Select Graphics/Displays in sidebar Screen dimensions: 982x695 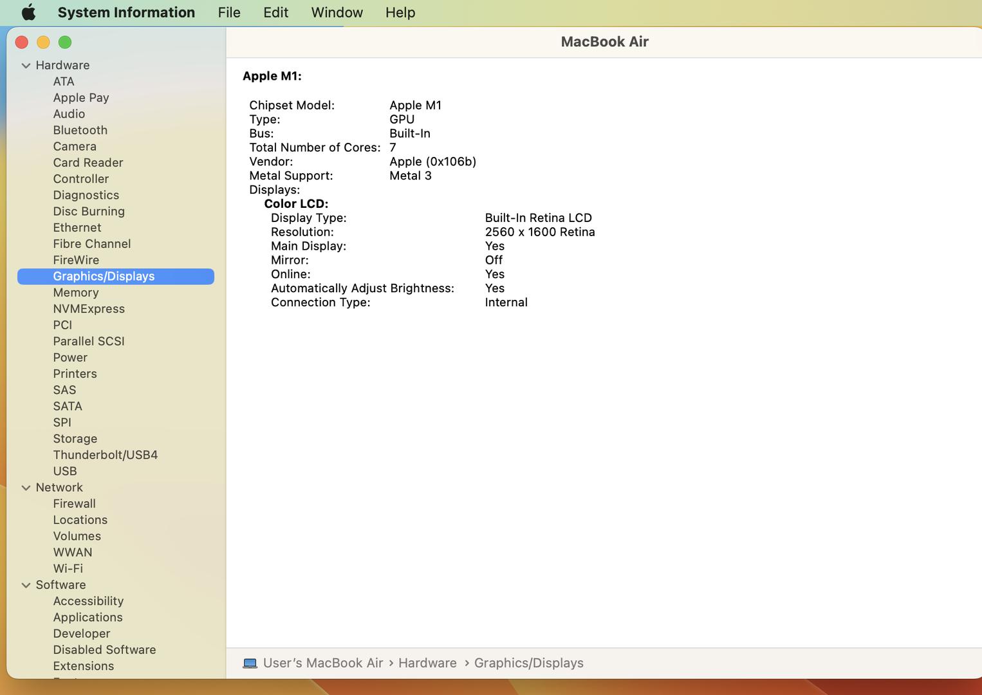[x=116, y=276]
